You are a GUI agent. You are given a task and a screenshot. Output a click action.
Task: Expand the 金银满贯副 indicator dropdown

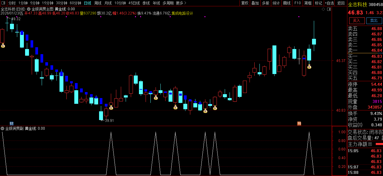[2, 128]
